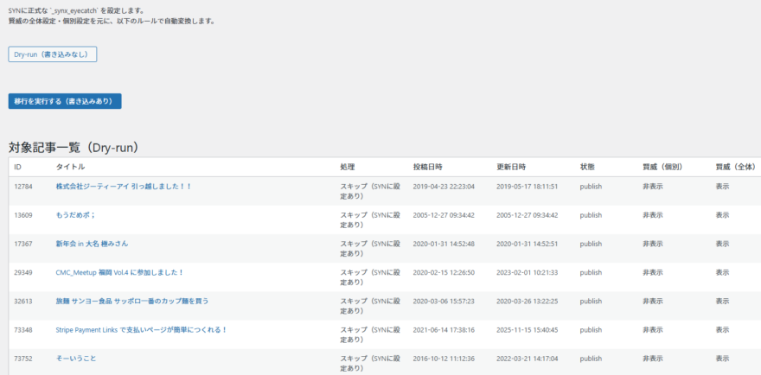Open the 新年会 in 大名 article link
The width and height of the screenshot is (761, 375).
coord(92,244)
